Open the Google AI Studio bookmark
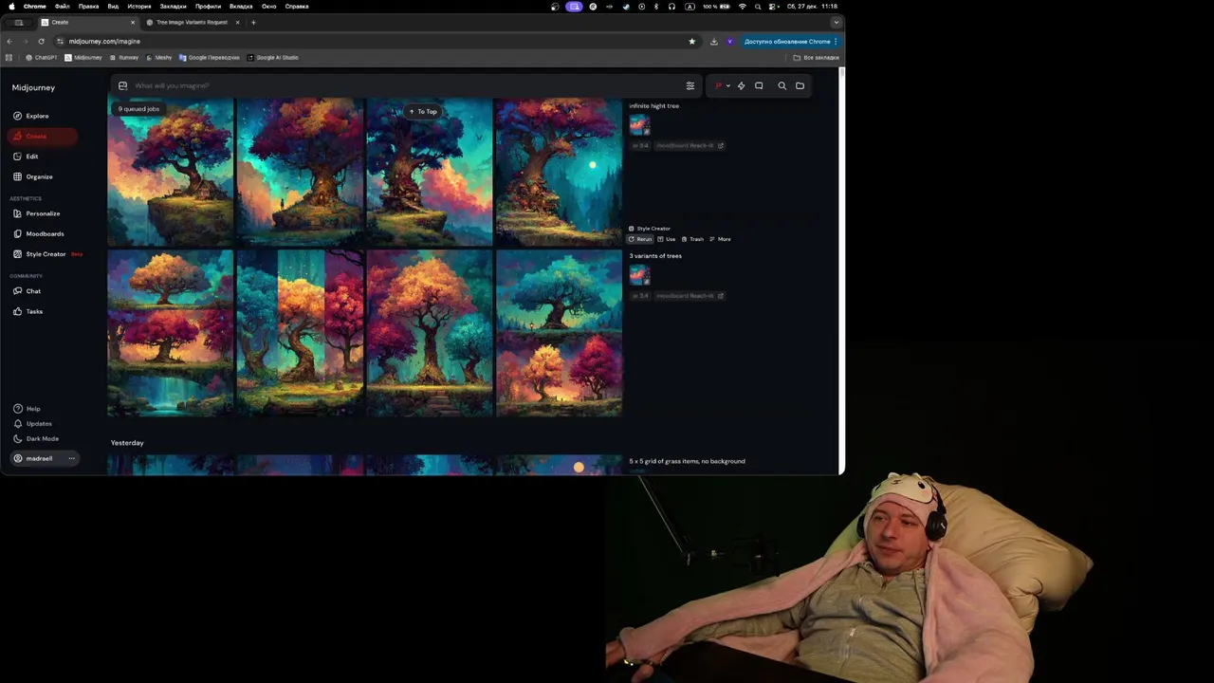The height and width of the screenshot is (683, 1214). [x=273, y=58]
